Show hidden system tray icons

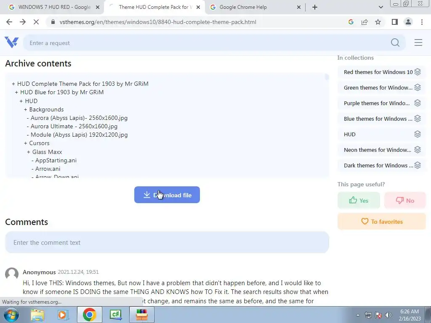(358, 315)
